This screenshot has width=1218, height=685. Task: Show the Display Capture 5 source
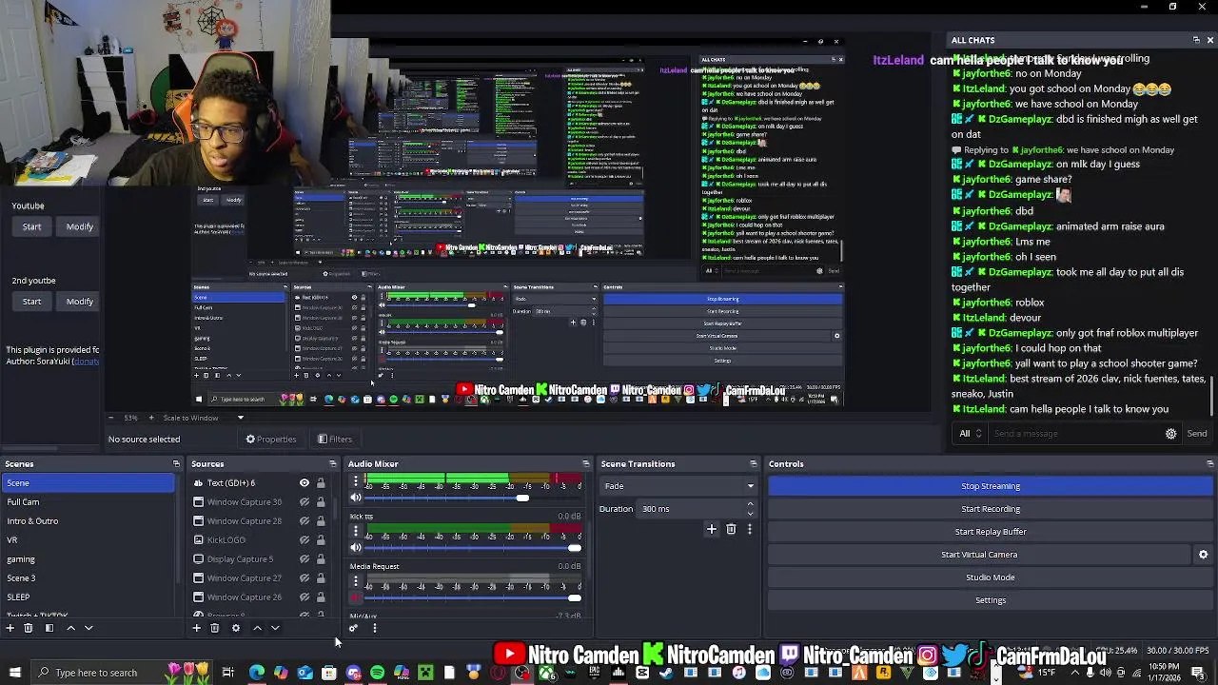(x=304, y=559)
